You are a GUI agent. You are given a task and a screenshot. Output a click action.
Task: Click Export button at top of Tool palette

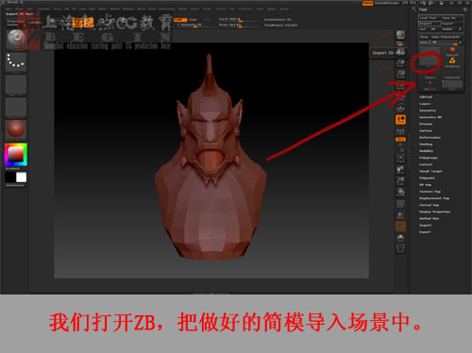[452, 24]
